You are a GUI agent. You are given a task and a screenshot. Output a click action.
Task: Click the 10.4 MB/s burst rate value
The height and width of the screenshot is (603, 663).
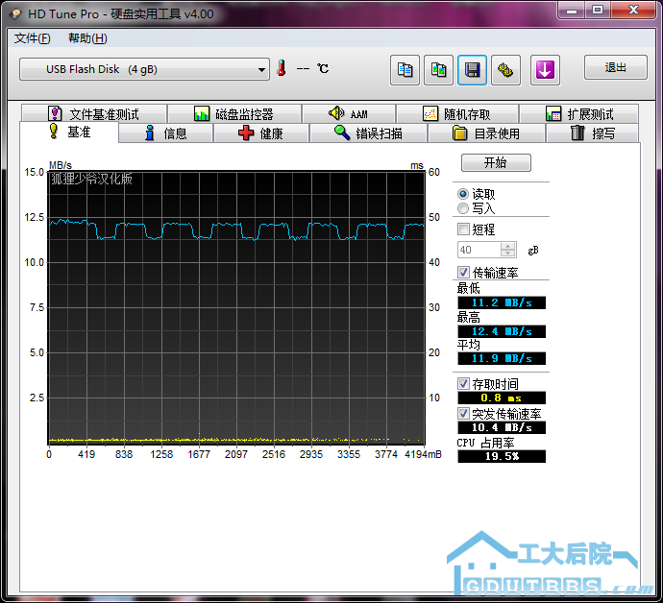coord(502,427)
